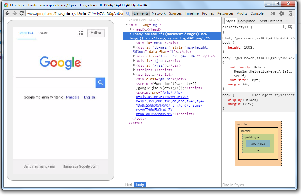Collapse the html lang="mg" node
The height and width of the screenshot is (196, 301).
127,25
